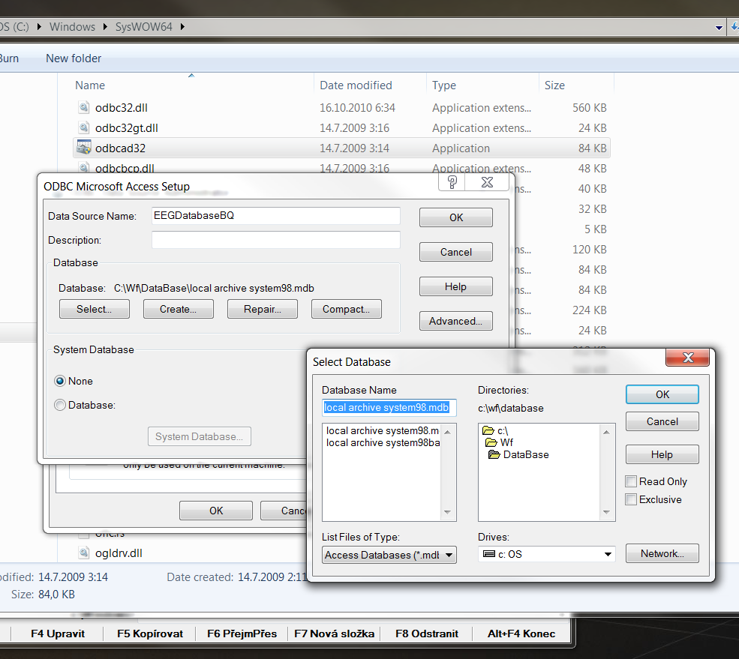Select first 'local archive system98.m' list entry
The image size is (739, 659).
coord(382,430)
